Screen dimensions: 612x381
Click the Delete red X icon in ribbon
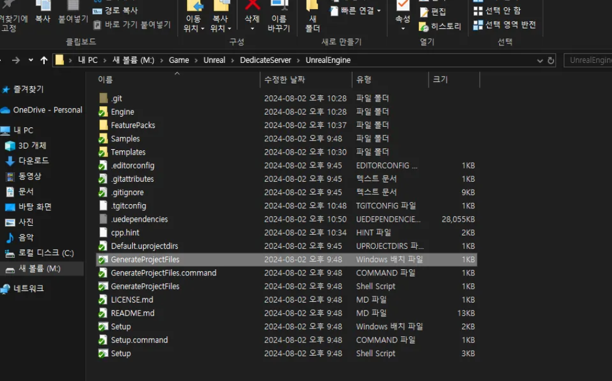coord(252,5)
